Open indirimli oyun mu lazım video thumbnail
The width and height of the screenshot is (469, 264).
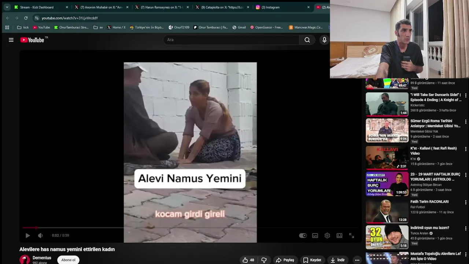(387, 238)
